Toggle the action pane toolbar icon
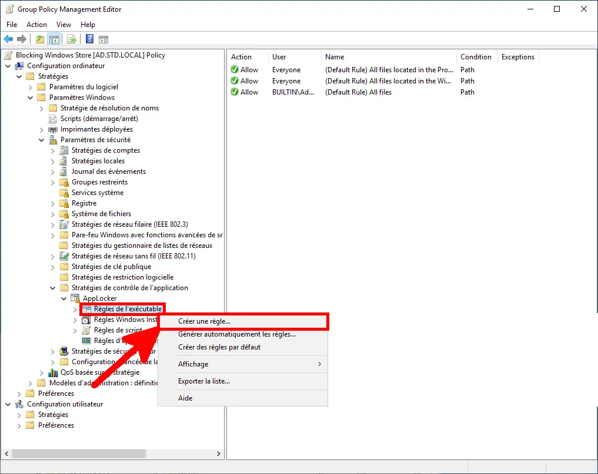Screen dimensions: 598x474 [102, 39]
